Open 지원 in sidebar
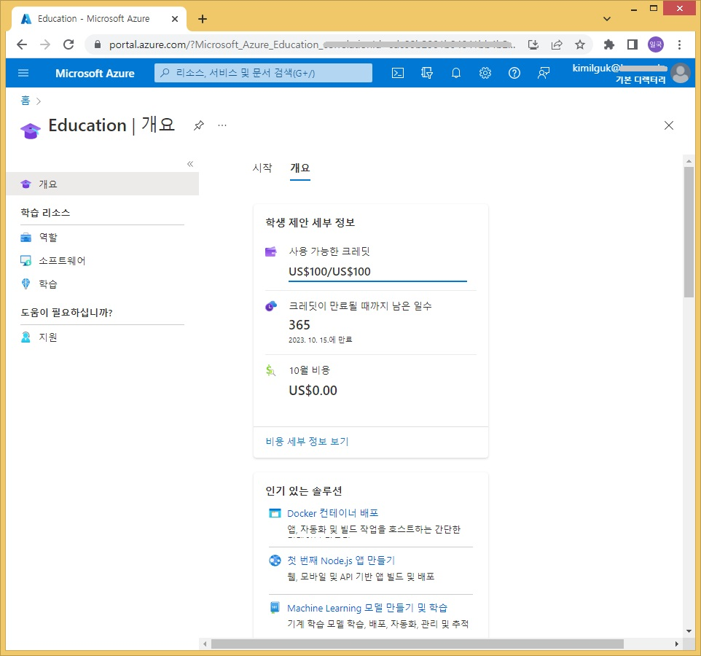The image size is (701, 656). pyautogui.click(x=48, y=337)
